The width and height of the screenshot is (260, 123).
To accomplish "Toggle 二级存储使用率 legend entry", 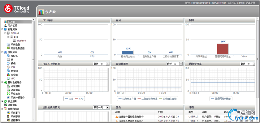I will coord(147,99).
